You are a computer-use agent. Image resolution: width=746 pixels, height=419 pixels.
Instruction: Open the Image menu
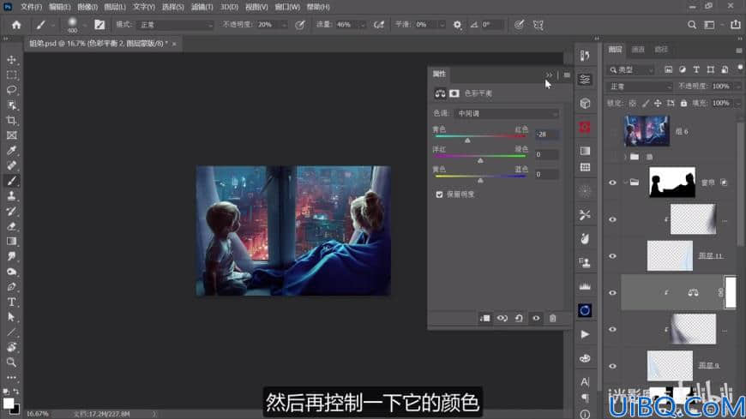[x=87, y=7]
